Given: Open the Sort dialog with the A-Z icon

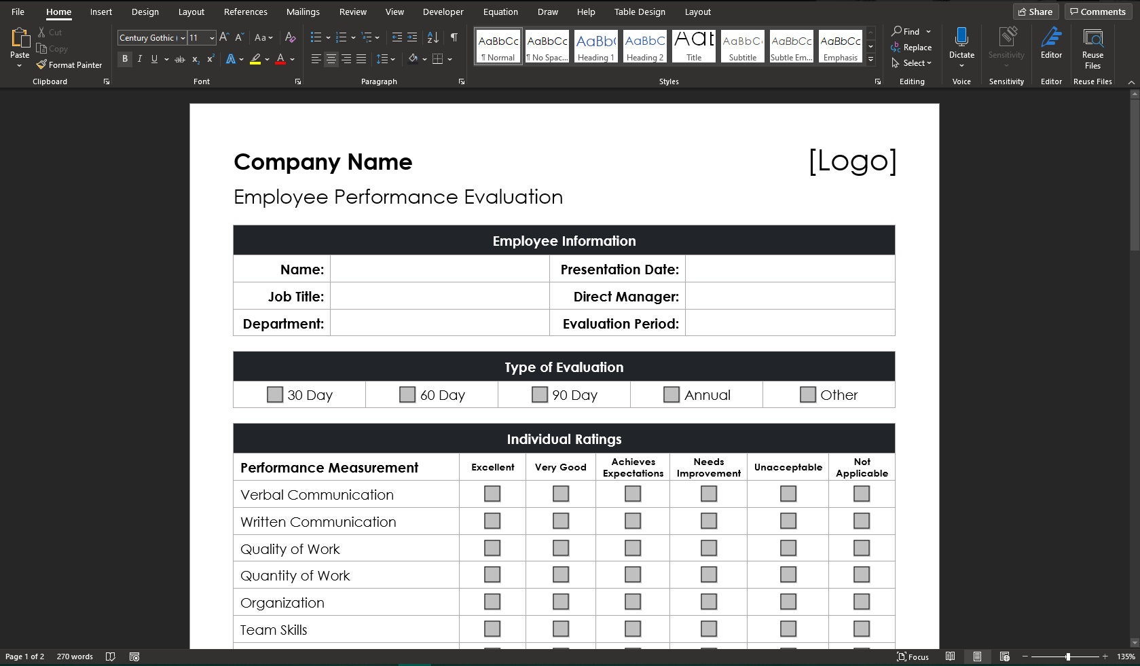Looking at the screenshot, I should (x=433, y=37).
